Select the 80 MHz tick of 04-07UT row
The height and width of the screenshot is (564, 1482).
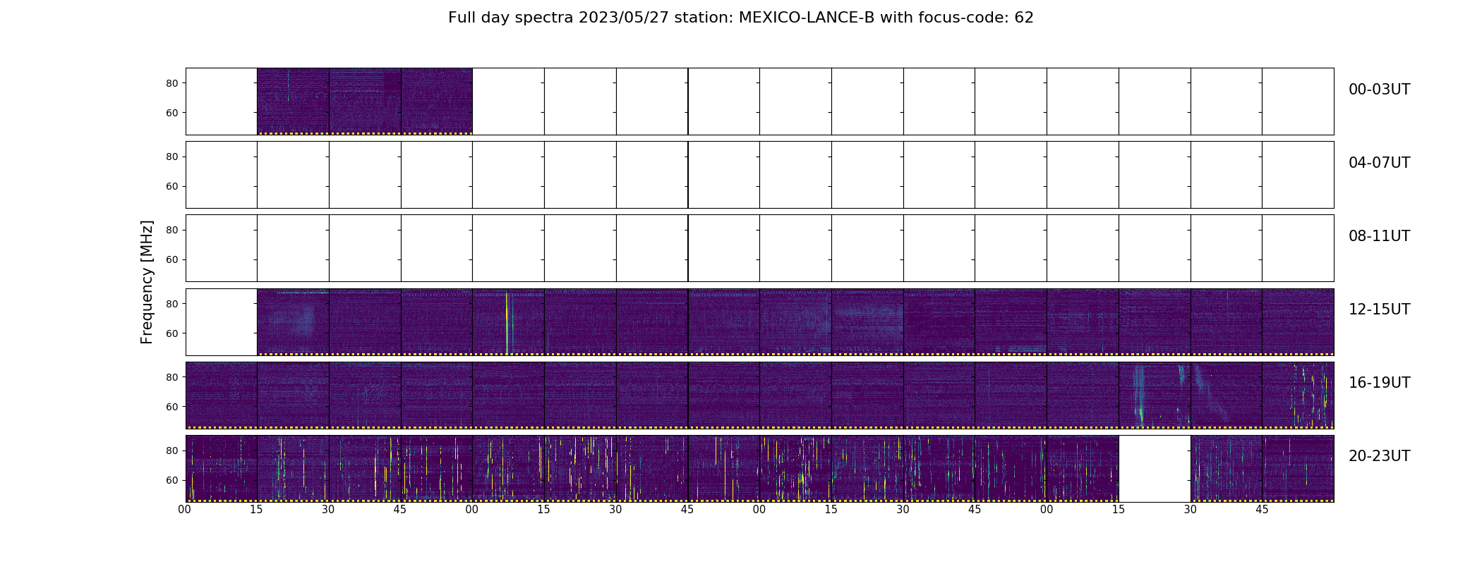[x=172, y=157]
